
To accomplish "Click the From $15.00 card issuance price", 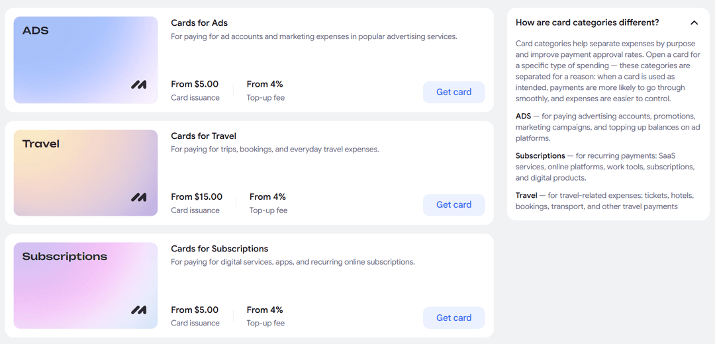I will (x=197, y=197).
